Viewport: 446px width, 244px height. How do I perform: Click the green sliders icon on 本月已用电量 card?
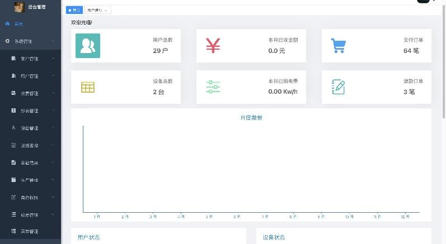coord(213,87)
